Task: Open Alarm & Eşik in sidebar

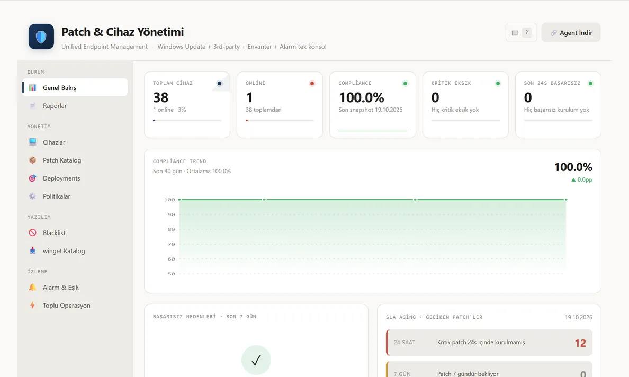Action: [75, 287]
